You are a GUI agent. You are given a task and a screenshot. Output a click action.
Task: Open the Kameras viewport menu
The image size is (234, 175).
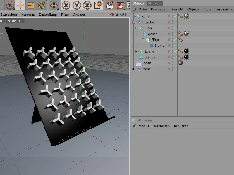(28, 15)
